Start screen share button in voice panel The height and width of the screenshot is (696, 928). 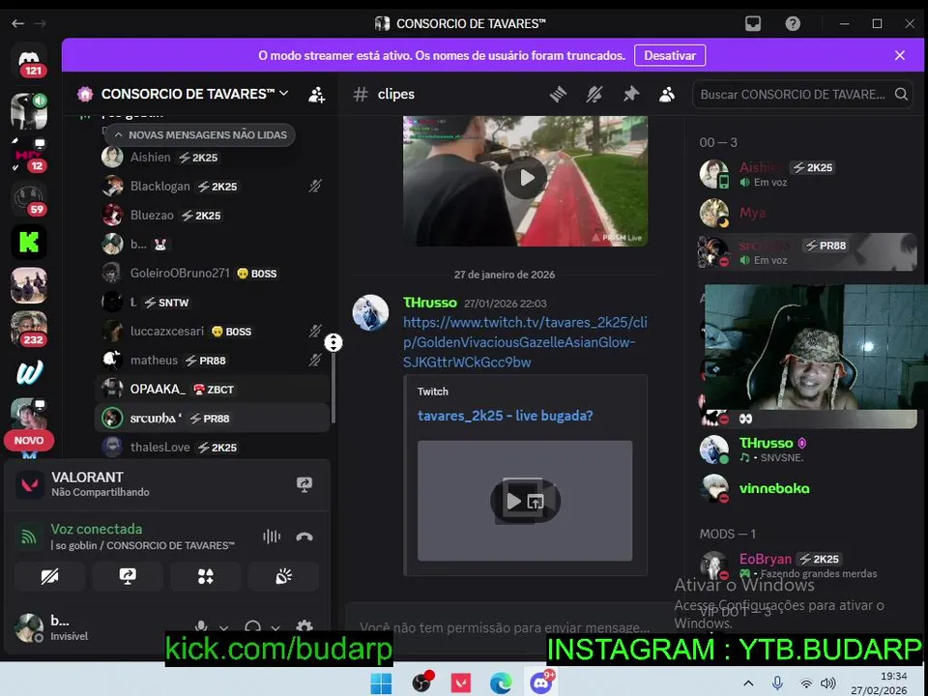[128, 576]
